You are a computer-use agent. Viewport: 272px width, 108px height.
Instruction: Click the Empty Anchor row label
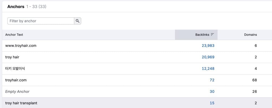tap(17, 91)
